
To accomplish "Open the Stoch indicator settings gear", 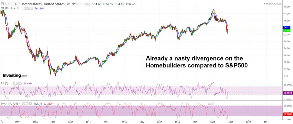I will point(27,103).
